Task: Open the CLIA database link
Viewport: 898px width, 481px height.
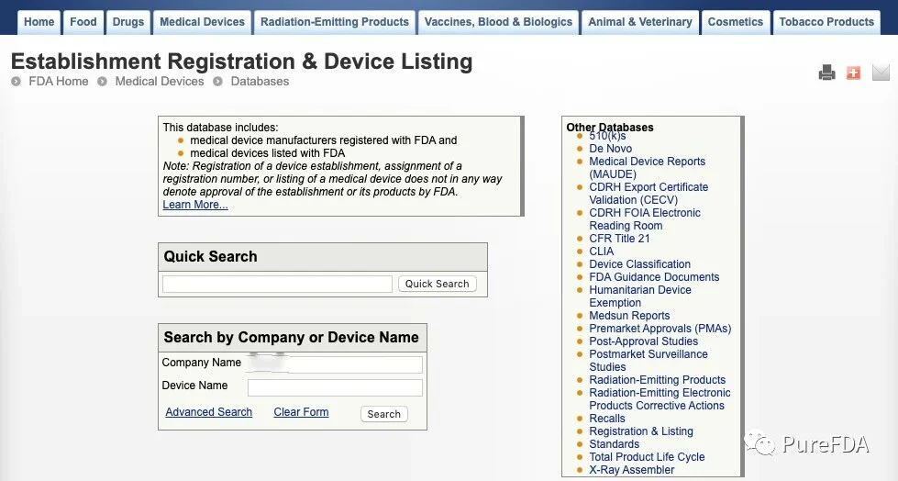Action: pyautogui.click(x=602, y=252)
